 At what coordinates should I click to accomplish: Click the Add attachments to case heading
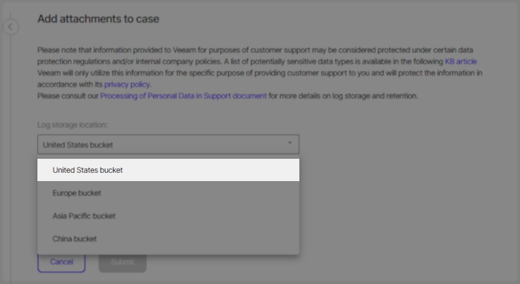coord(98,19)
